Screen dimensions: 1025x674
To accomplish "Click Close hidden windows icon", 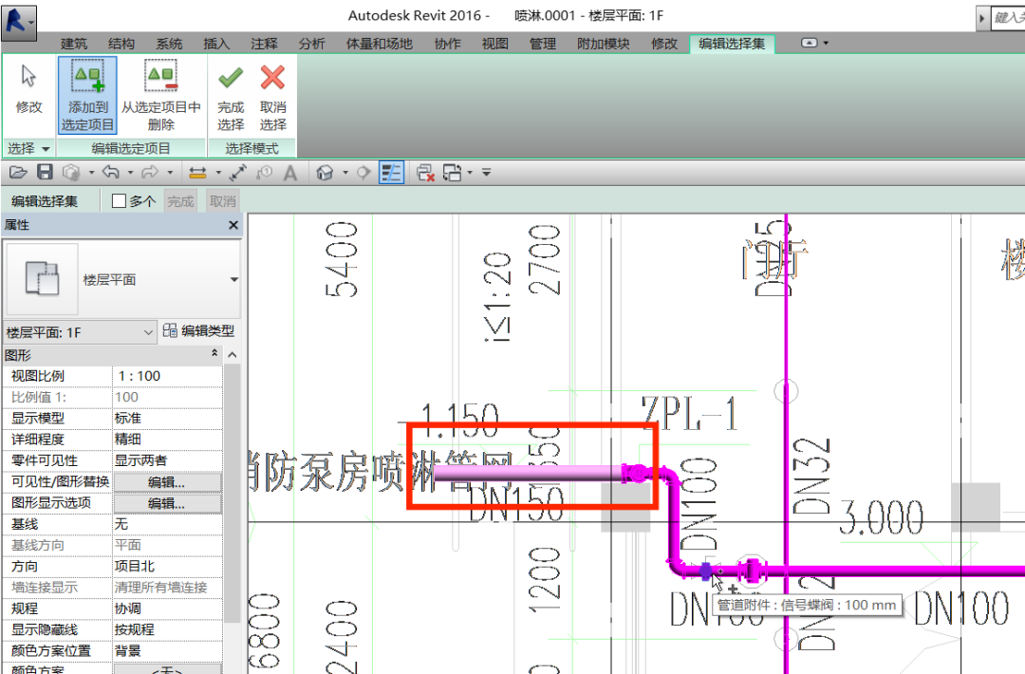I will (425, 173).
